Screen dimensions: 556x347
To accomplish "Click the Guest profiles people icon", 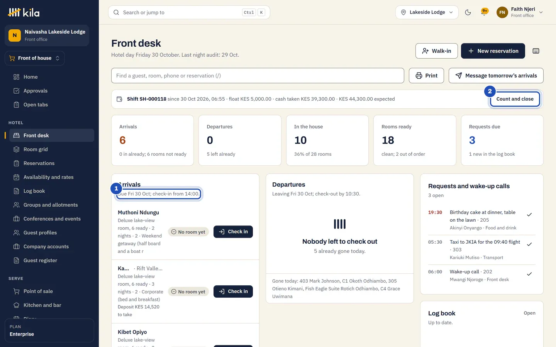I will (16, 233).
